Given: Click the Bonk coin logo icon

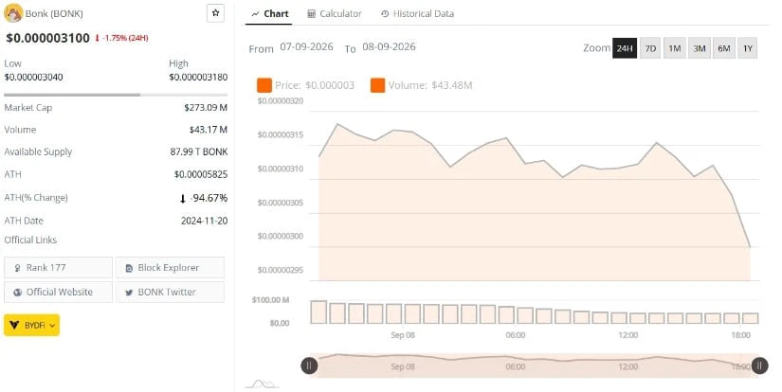Looking at the screenshot, I should [x=13, y=13].
